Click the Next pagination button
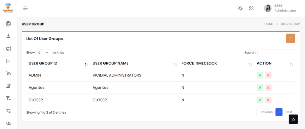Image resolution: width=305 pixels, height=129 pixels. (288, 112)
